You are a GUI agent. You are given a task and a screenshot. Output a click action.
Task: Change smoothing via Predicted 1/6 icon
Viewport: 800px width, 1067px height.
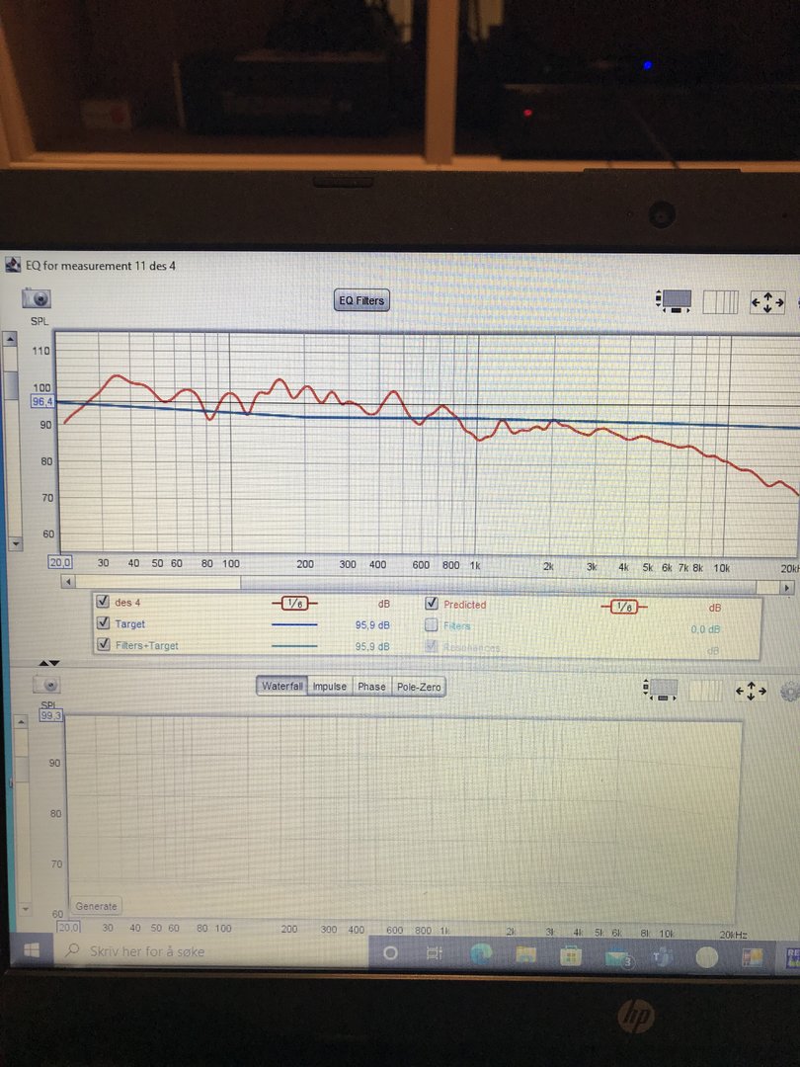(x=624, y=607)
